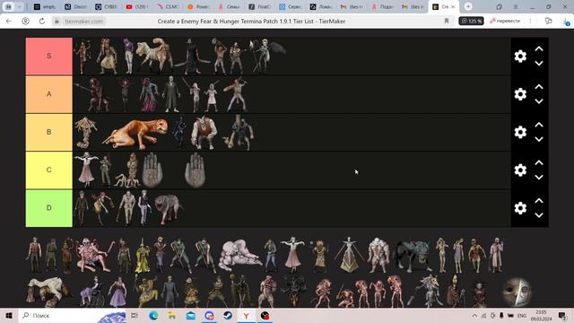The width and height of the screenshot is (574, 323).
Task: Open settings gear for the A tier row
Action: click(x=520, y=94)
